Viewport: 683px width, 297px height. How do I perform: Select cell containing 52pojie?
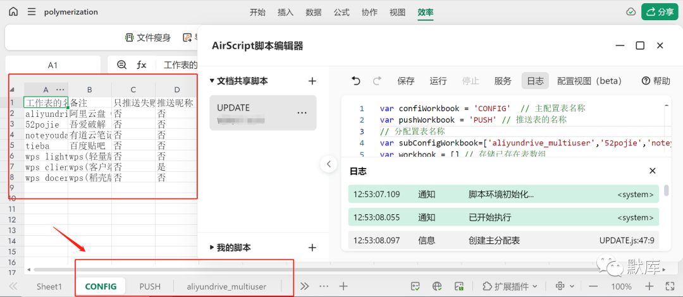(46, 124)
